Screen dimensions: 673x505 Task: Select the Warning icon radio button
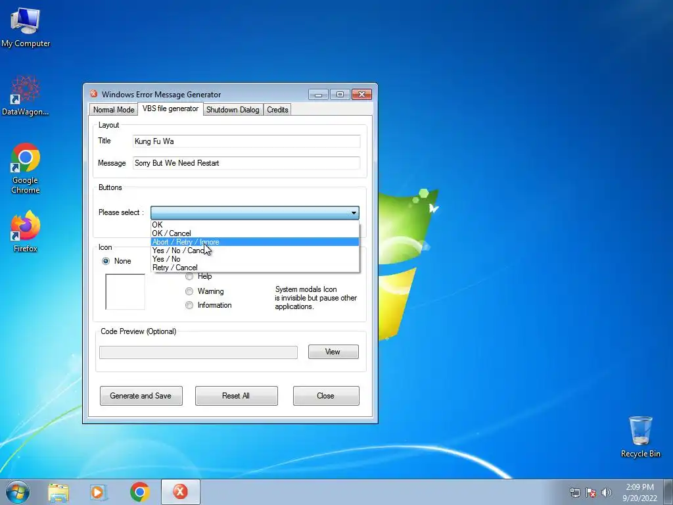(189, 291)
